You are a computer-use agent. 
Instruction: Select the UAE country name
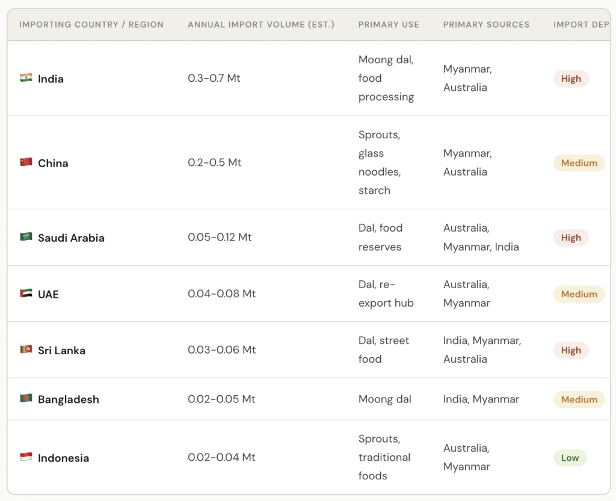click(x=48, y=295)
